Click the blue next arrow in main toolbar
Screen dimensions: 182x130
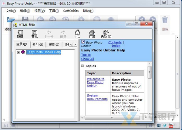[153, 19]
